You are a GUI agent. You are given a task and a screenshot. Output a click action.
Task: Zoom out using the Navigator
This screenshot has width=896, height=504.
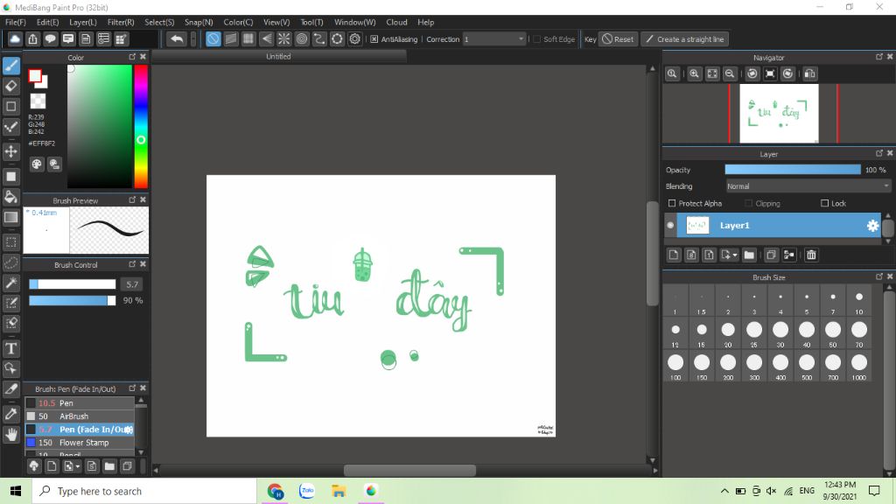pyautogui.click(x=730, y=73)
